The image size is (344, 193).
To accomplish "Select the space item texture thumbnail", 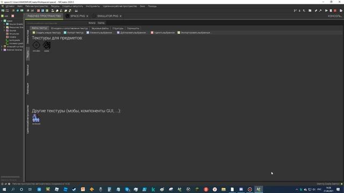I will click(47, 47).
